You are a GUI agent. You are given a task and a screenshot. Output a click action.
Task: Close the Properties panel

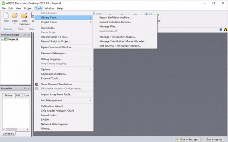click(x=28, y=88)
